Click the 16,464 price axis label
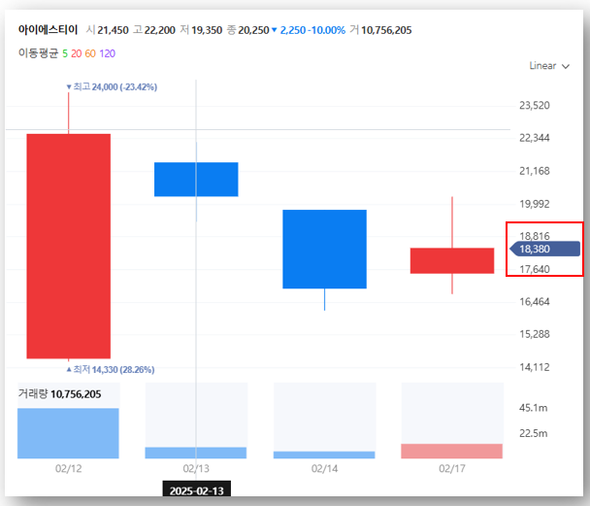 (535, 302)
